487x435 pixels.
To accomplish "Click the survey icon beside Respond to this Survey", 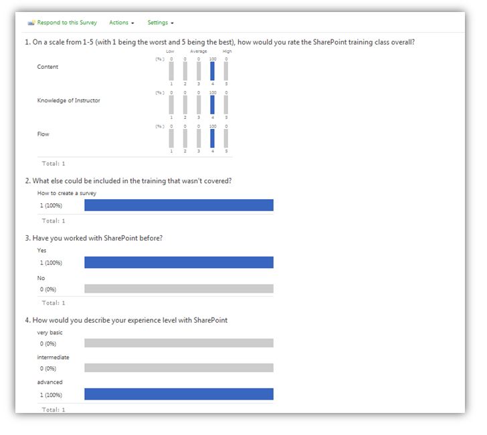I will tap(31, 23).
